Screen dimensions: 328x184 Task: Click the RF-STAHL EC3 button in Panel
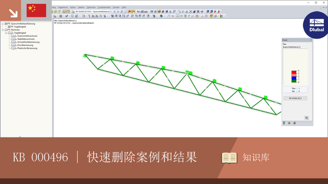[295, 98]
